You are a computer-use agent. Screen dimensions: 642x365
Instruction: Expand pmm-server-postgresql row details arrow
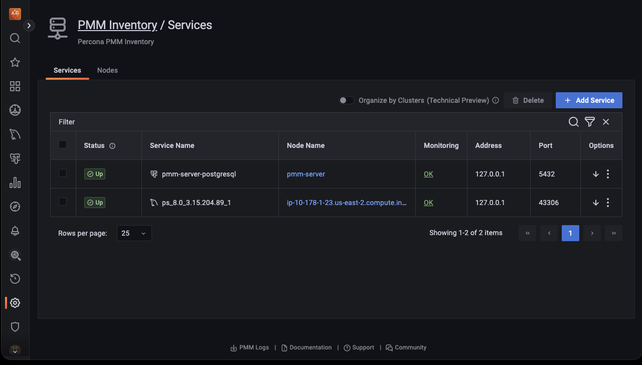point(596,174)
